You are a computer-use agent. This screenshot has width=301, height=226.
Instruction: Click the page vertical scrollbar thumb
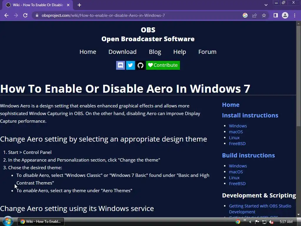[x=298, y=76]
